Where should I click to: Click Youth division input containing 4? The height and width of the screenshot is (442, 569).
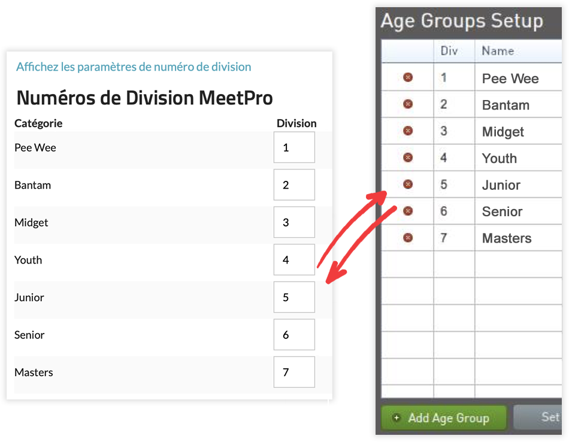[x=294, y=259]
